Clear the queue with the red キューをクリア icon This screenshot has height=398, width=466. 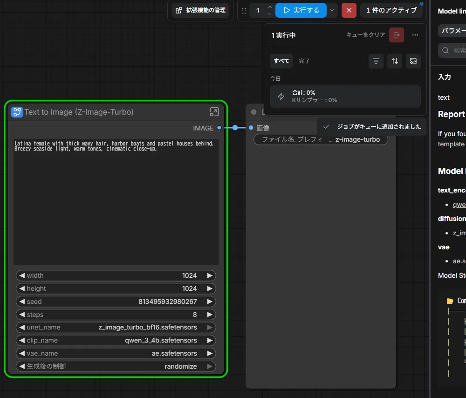click(397, 35)
